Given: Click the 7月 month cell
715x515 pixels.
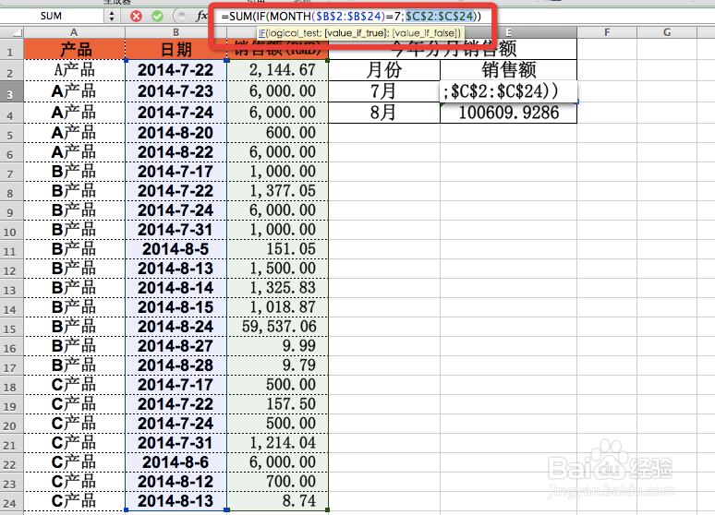Looking at the screenshot, I should pyautogui.click(x=384, y=91).
